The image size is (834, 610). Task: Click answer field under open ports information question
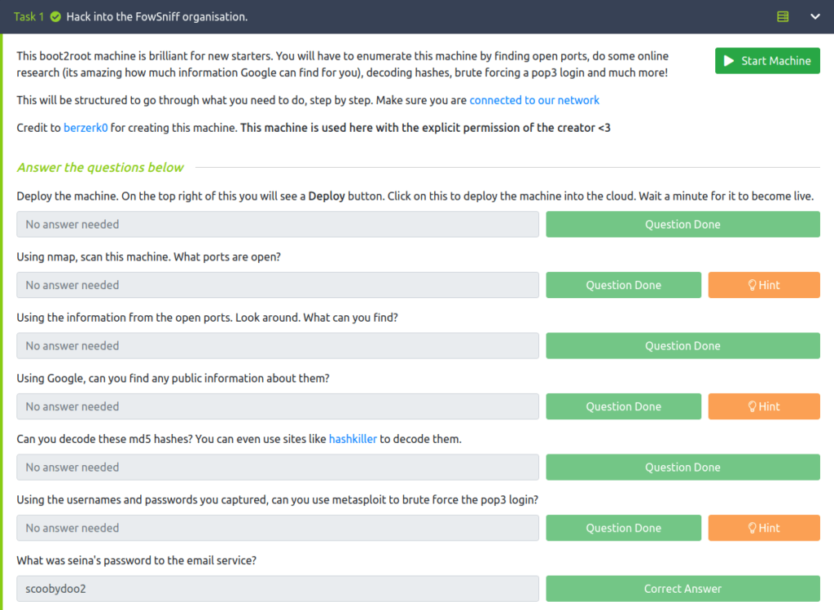tap(278, 345)
